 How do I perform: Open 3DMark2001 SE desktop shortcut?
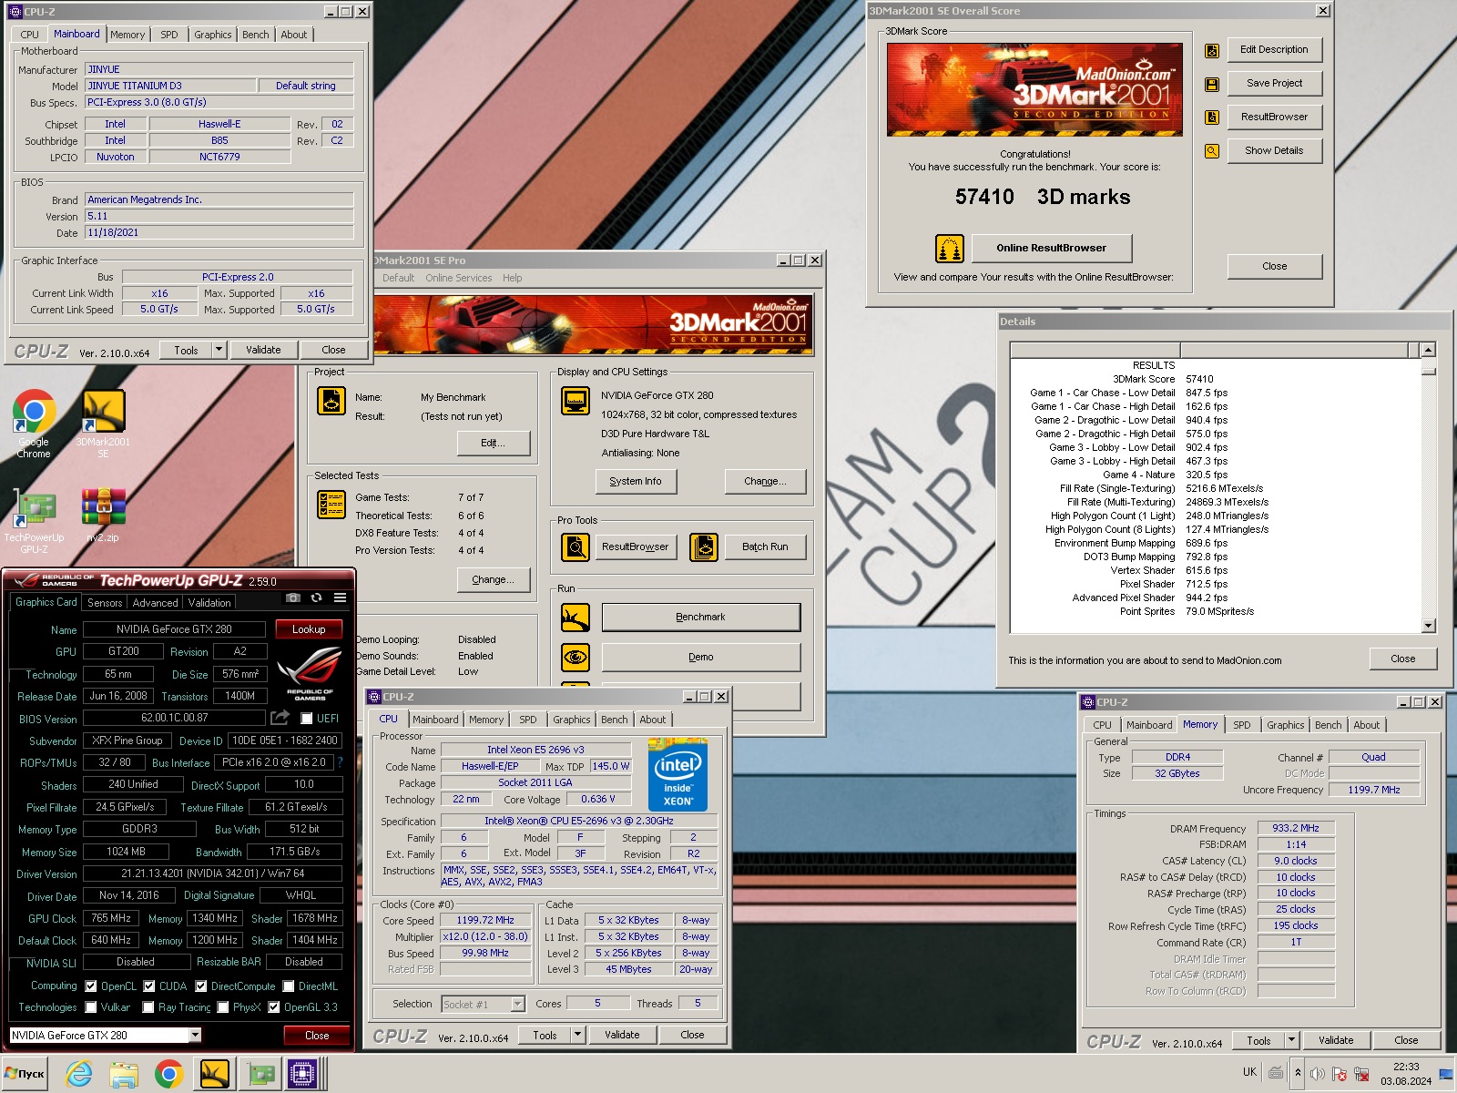click(x=103, y=424)
